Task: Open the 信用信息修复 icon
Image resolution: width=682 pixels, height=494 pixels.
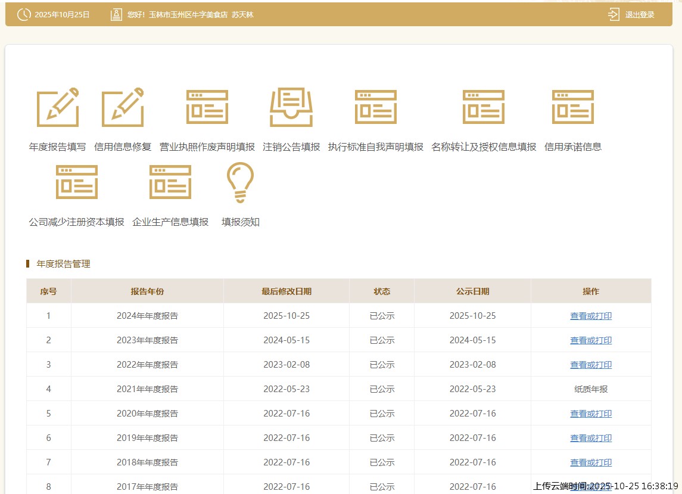Action: point(123,107)
